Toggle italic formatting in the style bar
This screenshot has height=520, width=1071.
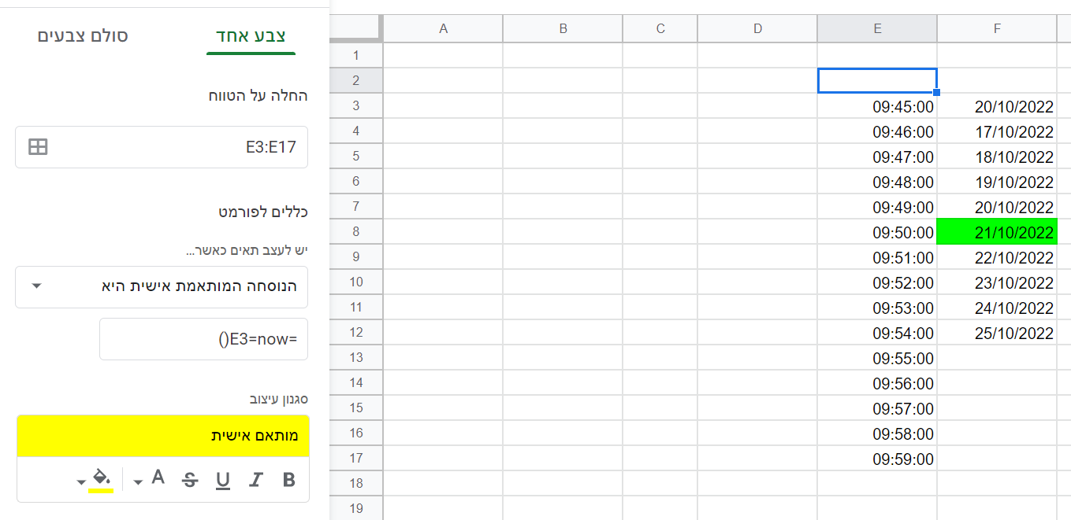point(255,480)
